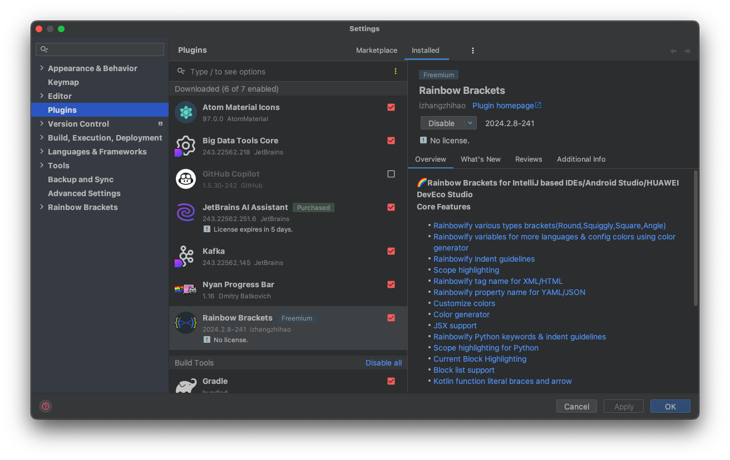This screenshot has height=460, width=730.
Task: Click the Disable button for Rainbow Brackets
Action: pos(442,123)
